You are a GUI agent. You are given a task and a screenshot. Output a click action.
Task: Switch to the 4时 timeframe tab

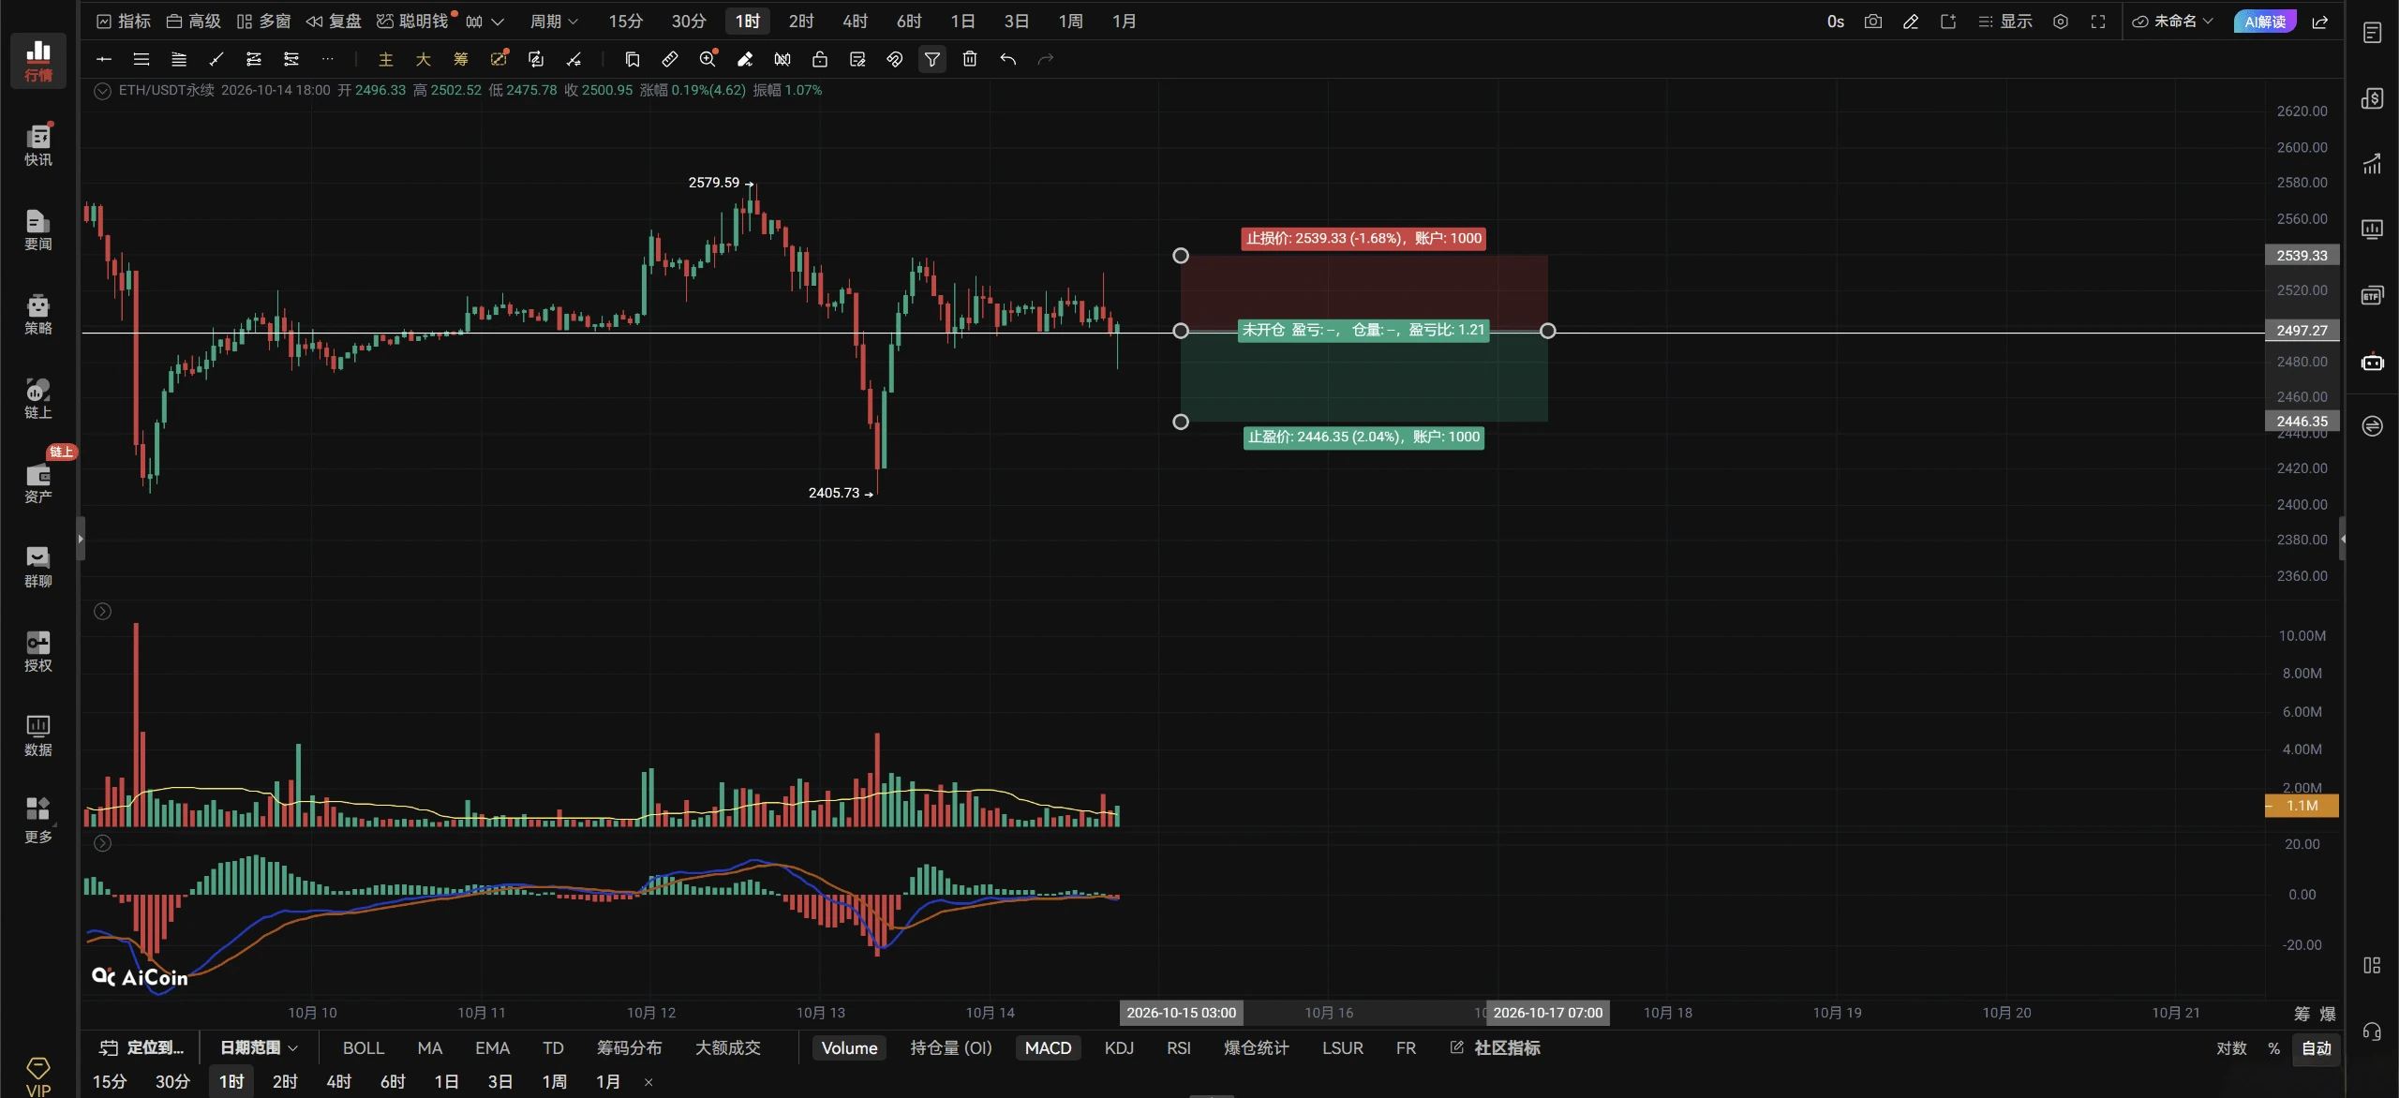pos(855,21)
